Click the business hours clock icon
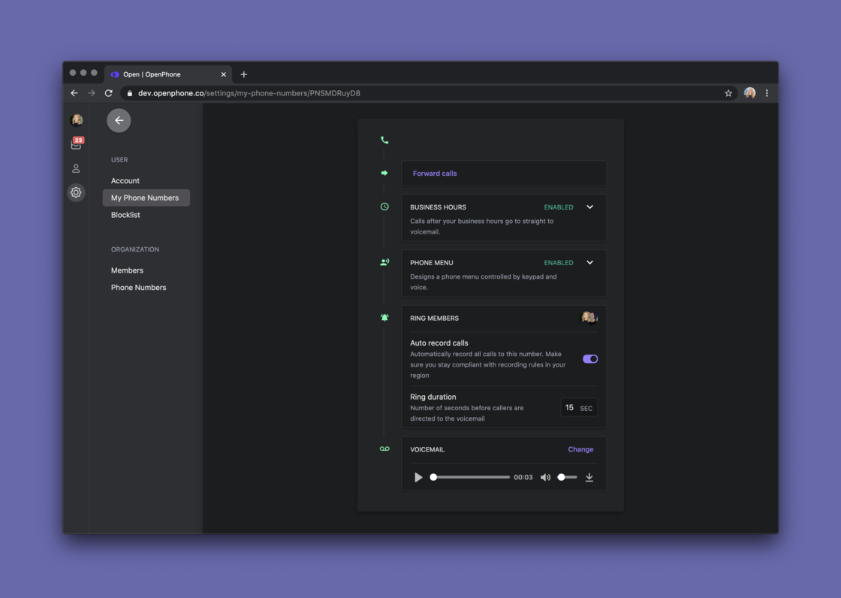This screenshot has height=598, width=841. click(384, 207)
